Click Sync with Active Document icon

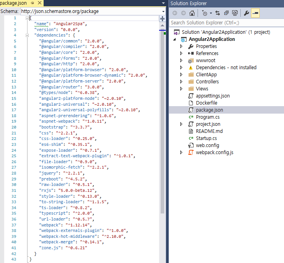click(218, 13)
